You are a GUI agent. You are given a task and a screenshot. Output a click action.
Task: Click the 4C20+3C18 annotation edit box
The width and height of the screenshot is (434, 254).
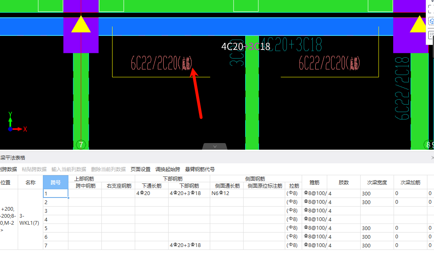point(246,47)
